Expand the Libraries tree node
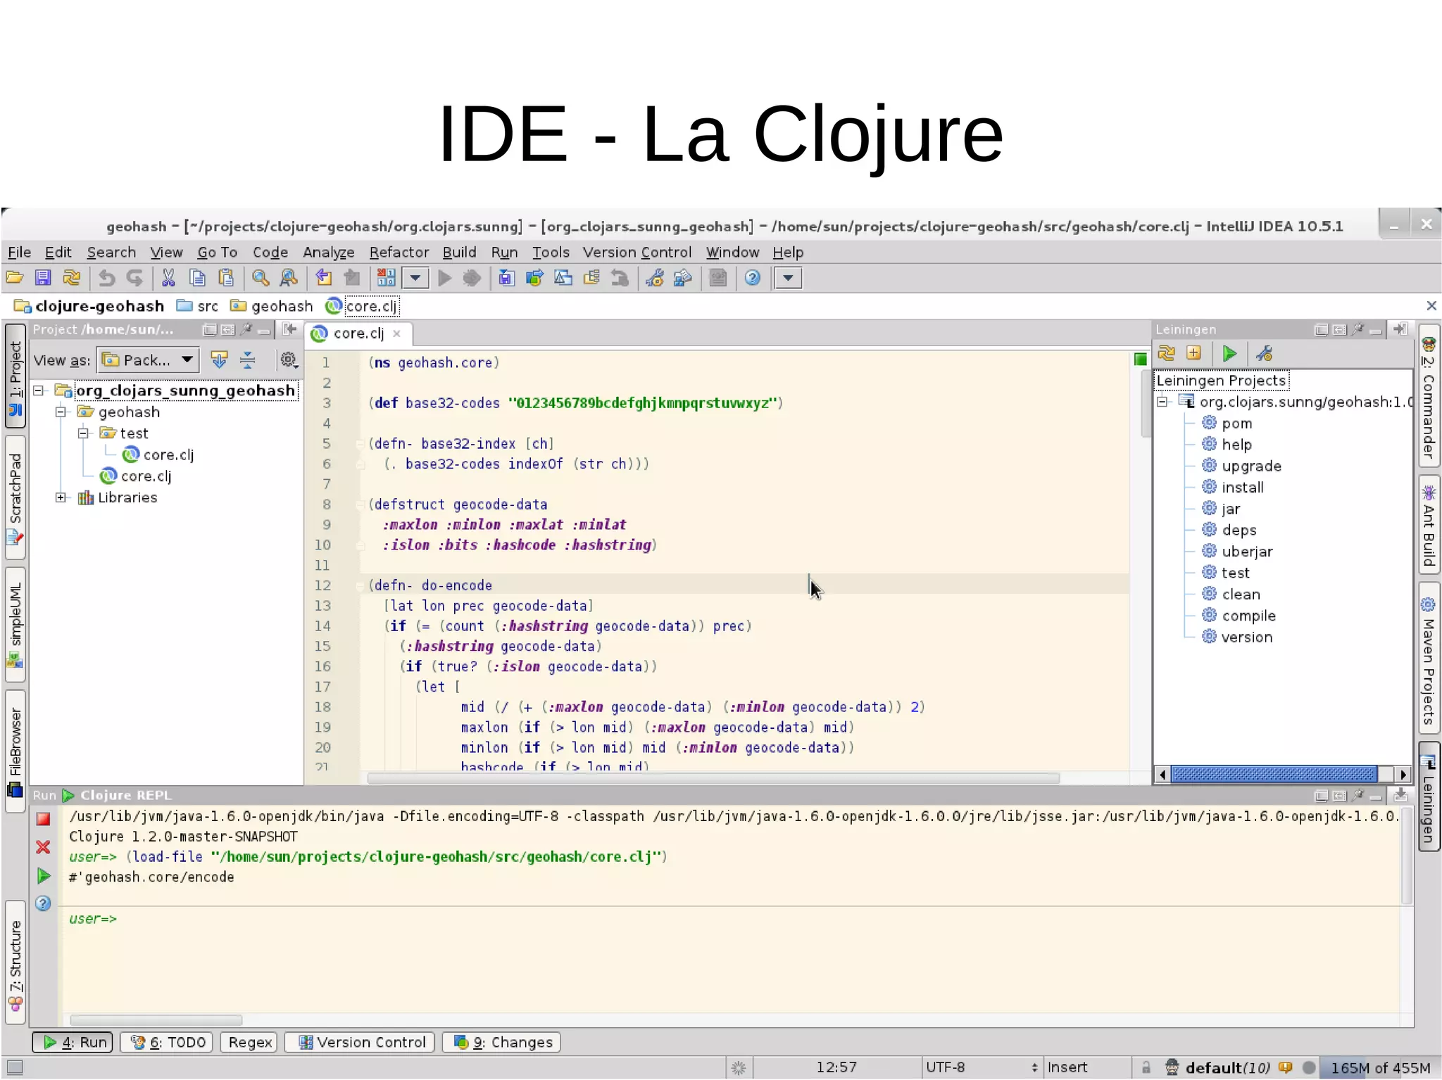 [x=61, y=497]
